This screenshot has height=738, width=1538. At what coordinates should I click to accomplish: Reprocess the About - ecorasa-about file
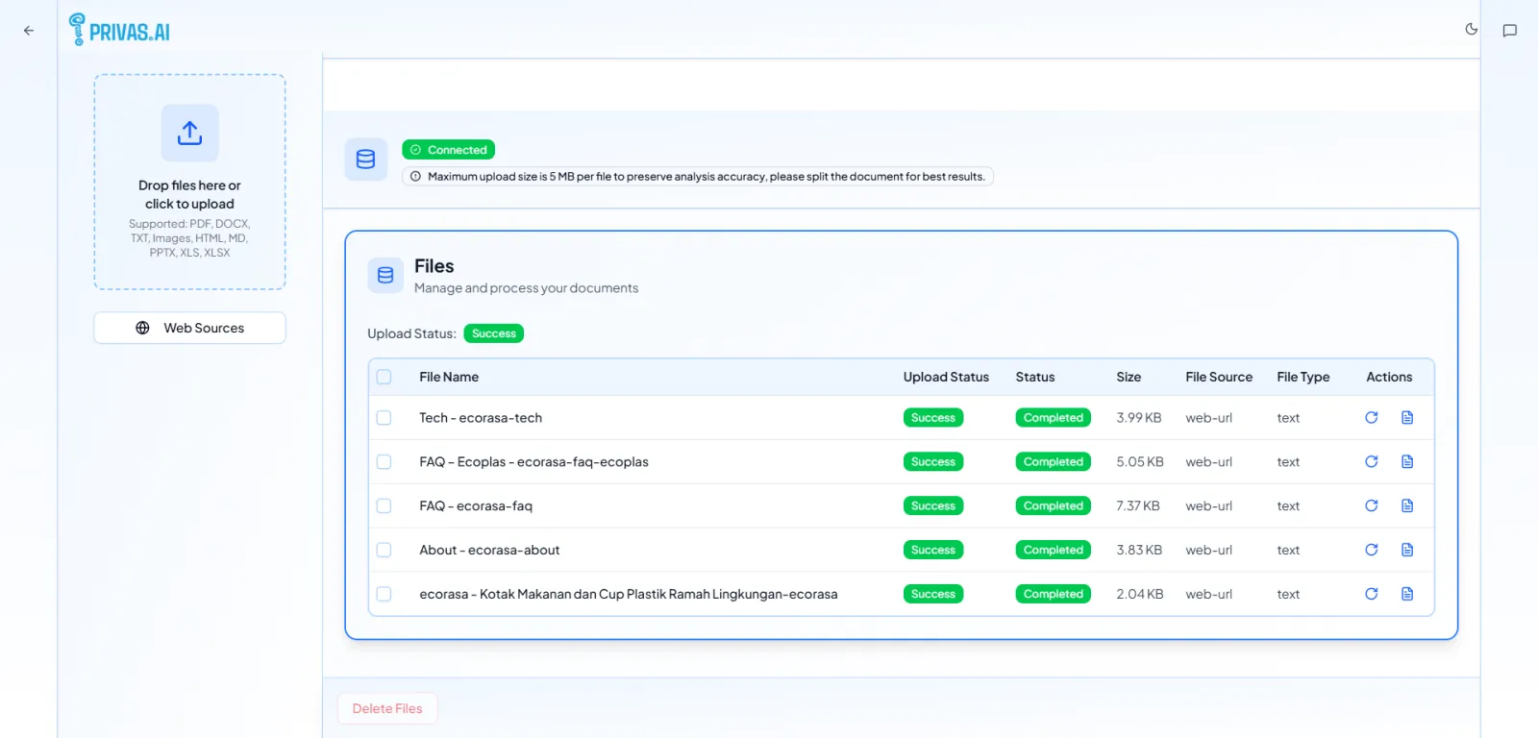click(x=1372, y=551)
